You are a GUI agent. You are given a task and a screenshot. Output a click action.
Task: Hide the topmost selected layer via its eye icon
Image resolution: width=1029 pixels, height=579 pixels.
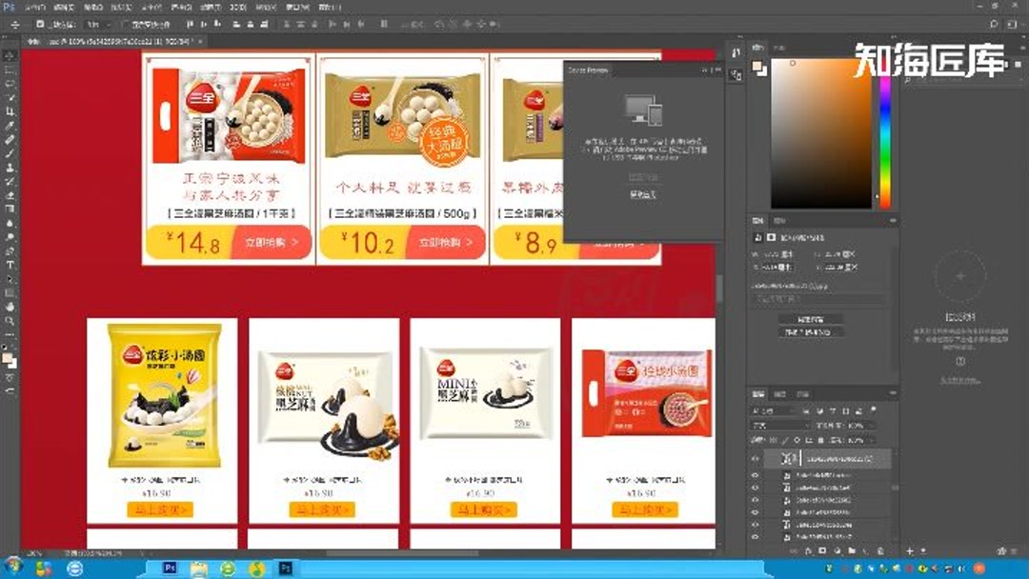tap(754, 458)
